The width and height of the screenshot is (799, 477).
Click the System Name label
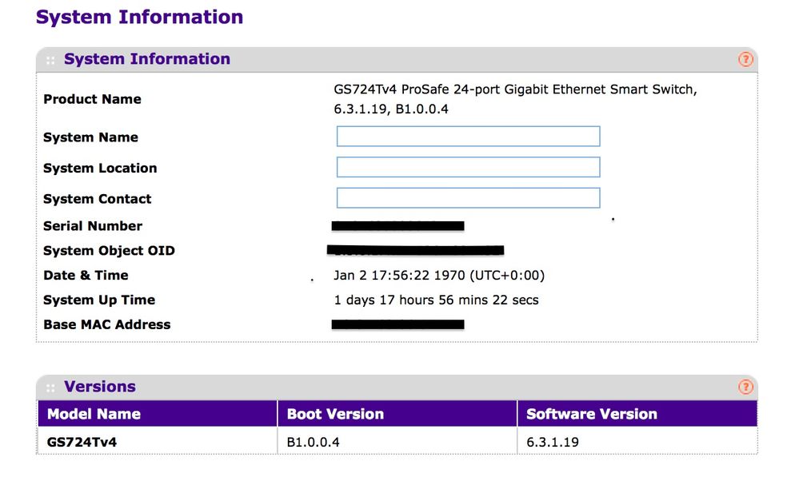click(x=90, y=137)
